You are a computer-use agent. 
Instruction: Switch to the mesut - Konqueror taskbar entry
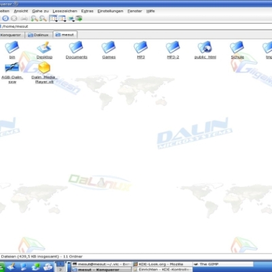(x=101, y=269)
